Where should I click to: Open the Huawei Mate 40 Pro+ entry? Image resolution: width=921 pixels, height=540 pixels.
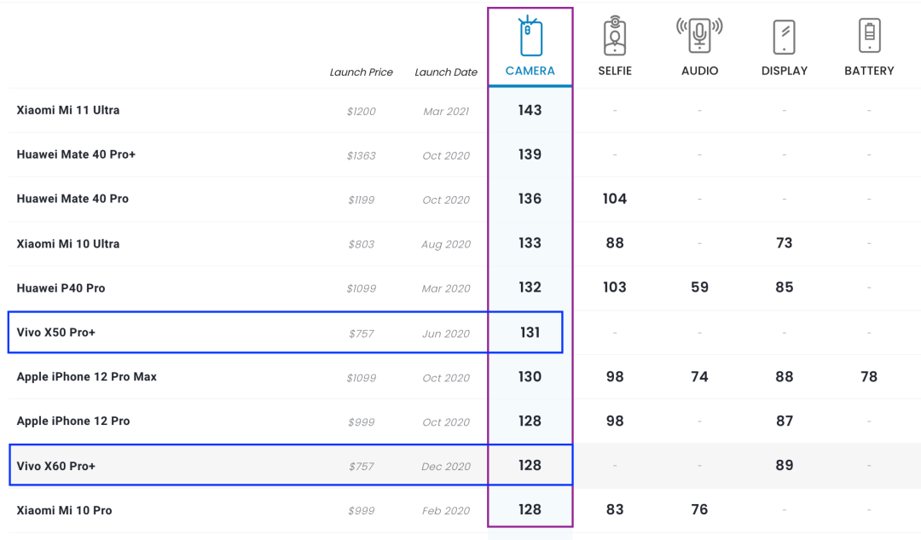click(76, 154)
